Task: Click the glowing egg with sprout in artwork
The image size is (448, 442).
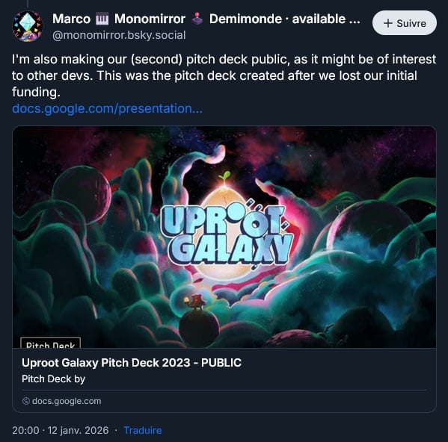Action: (226, 228)
